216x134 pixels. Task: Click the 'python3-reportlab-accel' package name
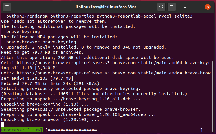pyautogui.click(x=126, y=16)
